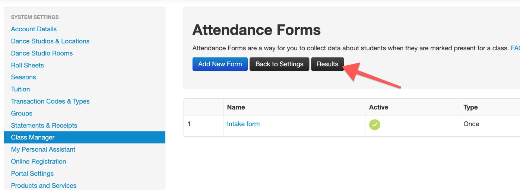
Task: Select Products and Services
Action: (44, 186)
